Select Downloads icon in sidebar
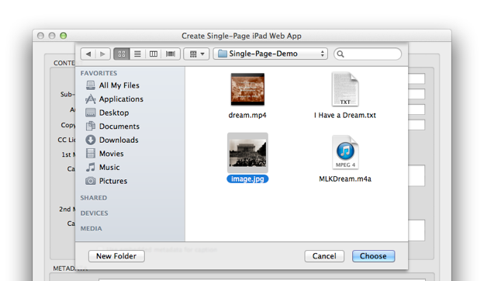The image size is (484, 281). point(91,140)
